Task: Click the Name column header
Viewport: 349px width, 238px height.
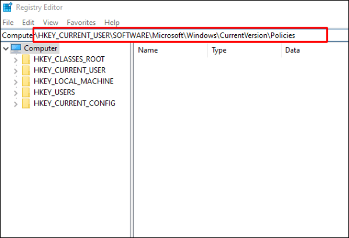Action: pyautogui.click(x=170, y=51)
